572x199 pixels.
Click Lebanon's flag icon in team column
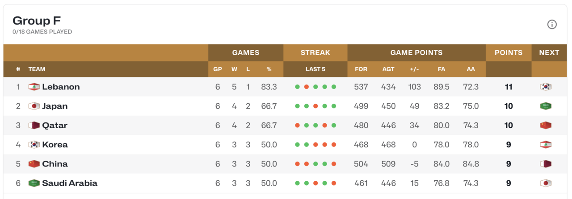point(34,87)
